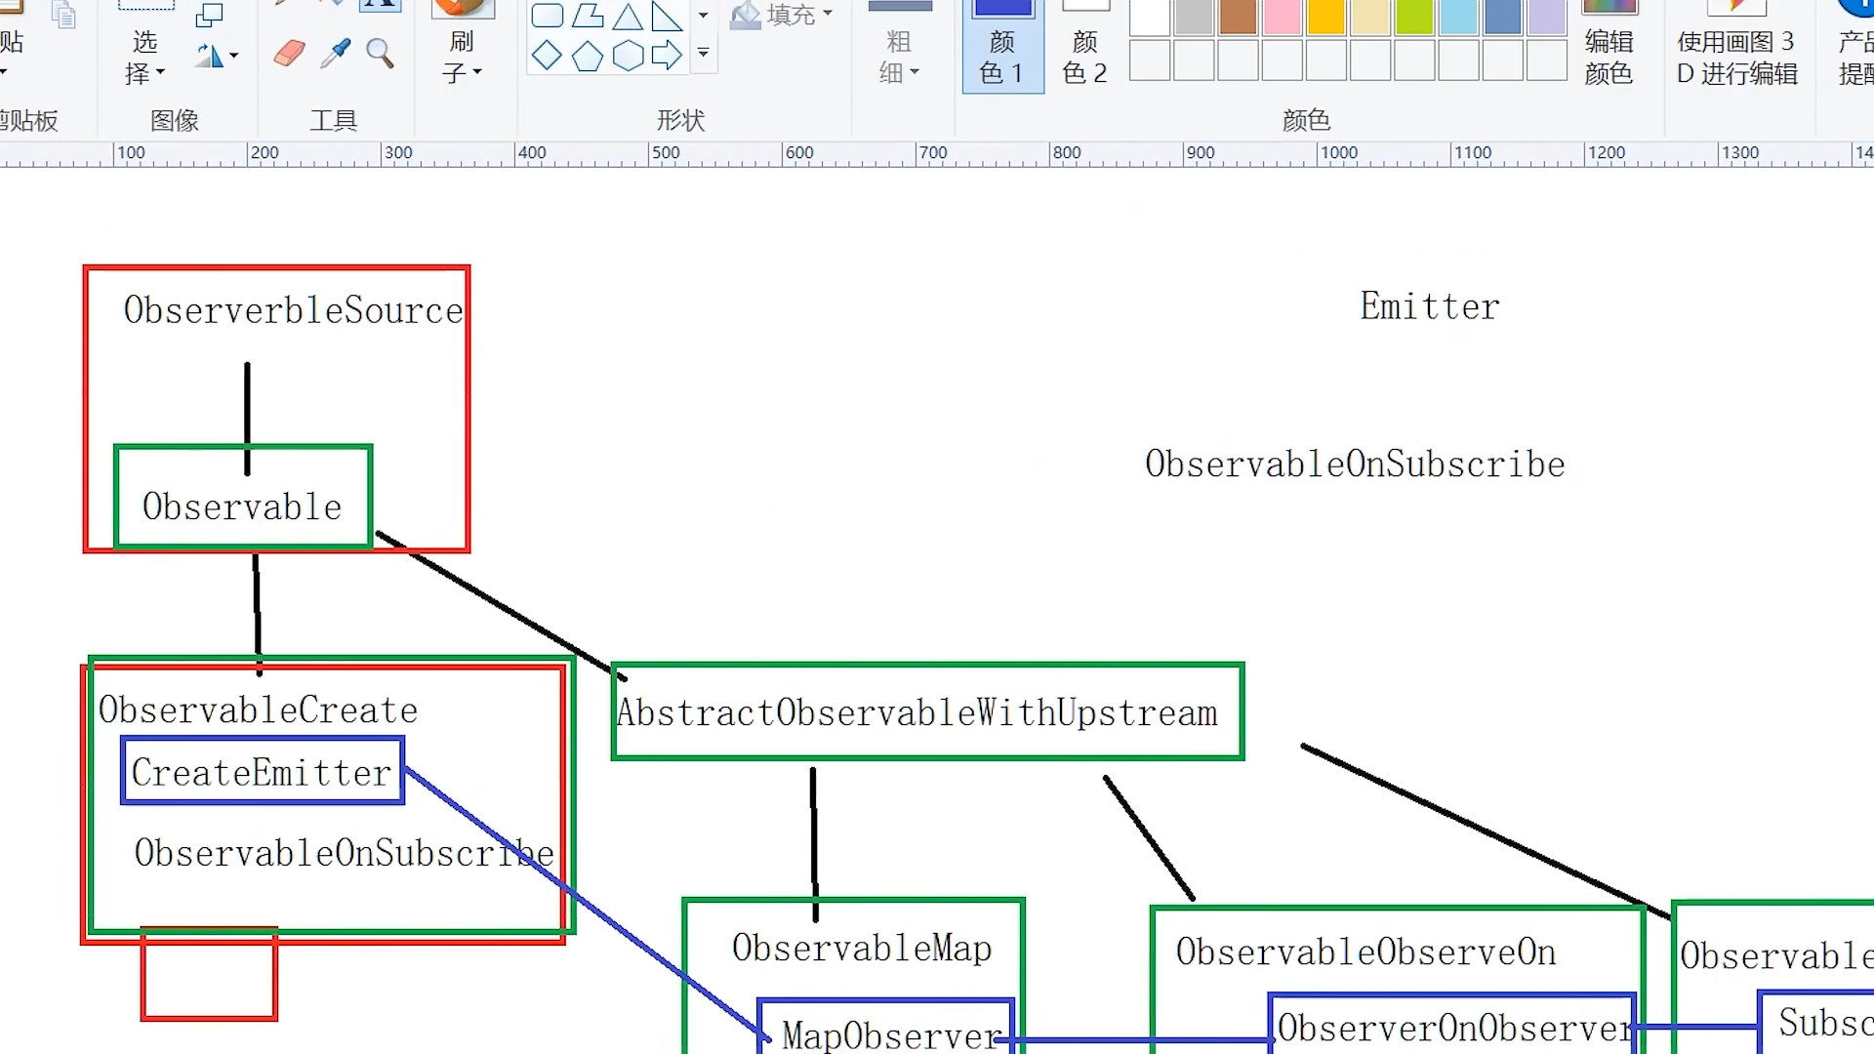The image size is (1874, 1054).
Task: Select the Magnifier zoom tool
Action: [380, 54]
